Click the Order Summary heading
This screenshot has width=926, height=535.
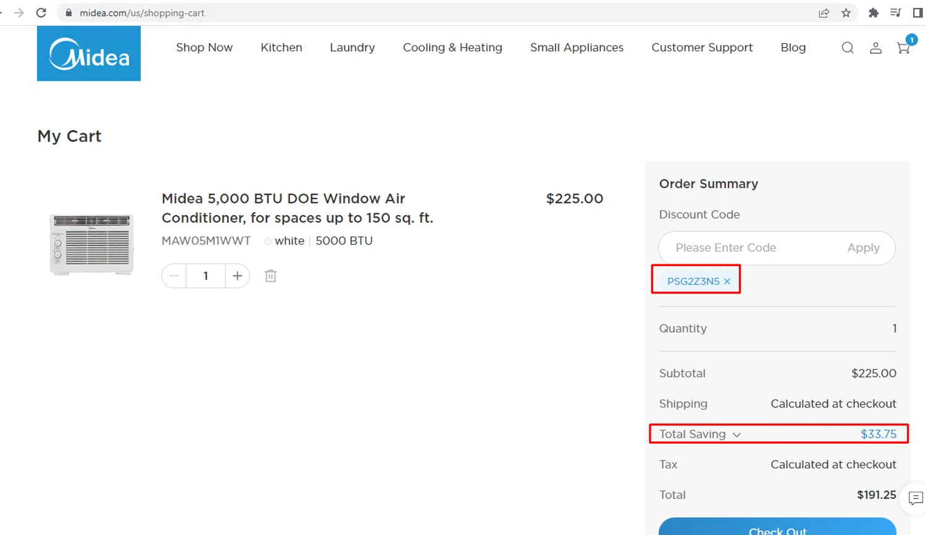[709, 184]
